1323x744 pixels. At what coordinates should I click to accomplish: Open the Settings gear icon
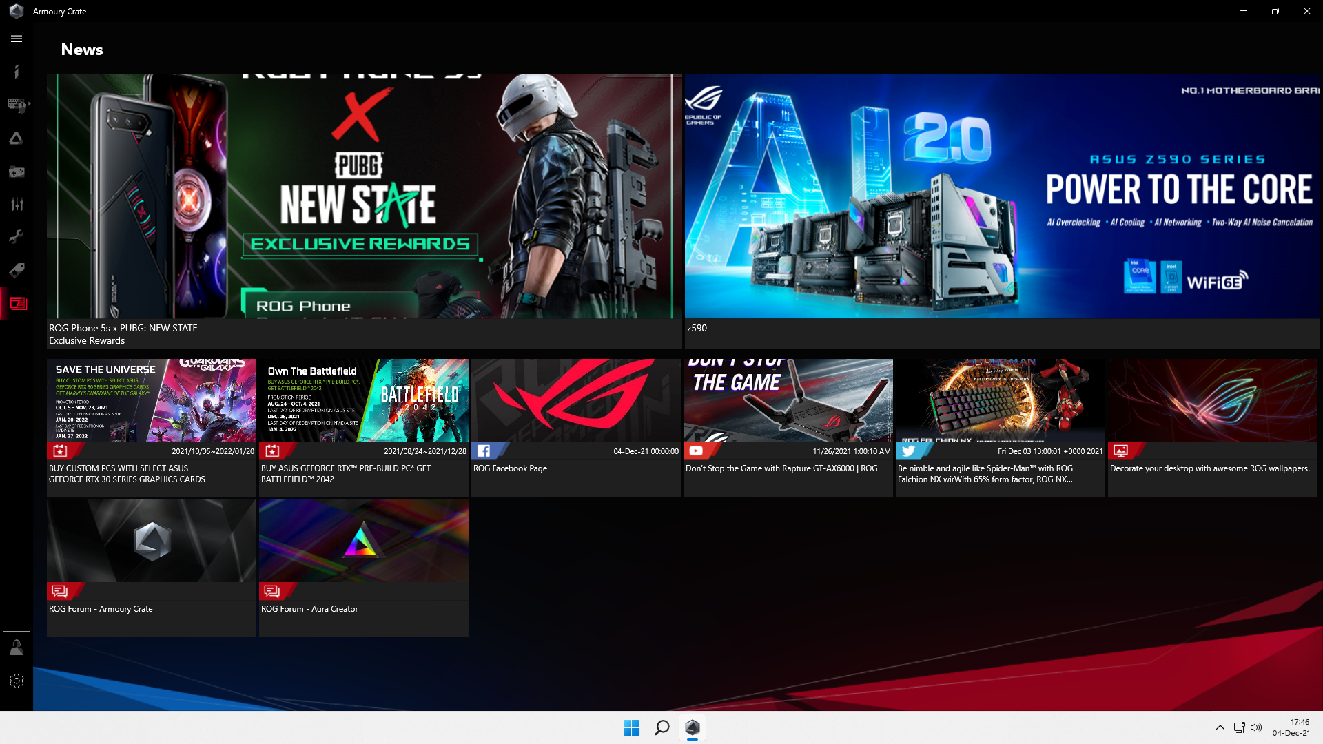17,681
